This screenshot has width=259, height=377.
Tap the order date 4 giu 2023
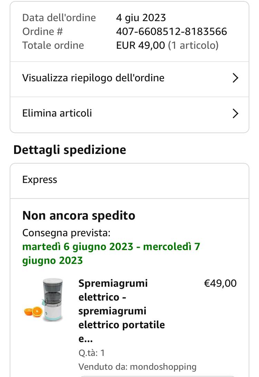141,18
